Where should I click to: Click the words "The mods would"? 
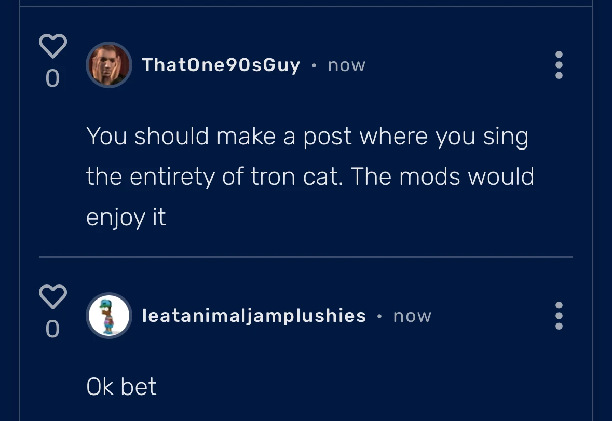[442, 176]
